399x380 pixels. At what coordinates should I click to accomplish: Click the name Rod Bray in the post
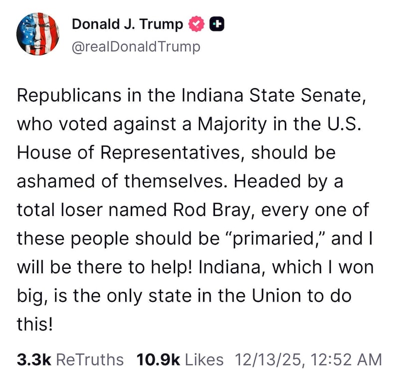[207, 210]
